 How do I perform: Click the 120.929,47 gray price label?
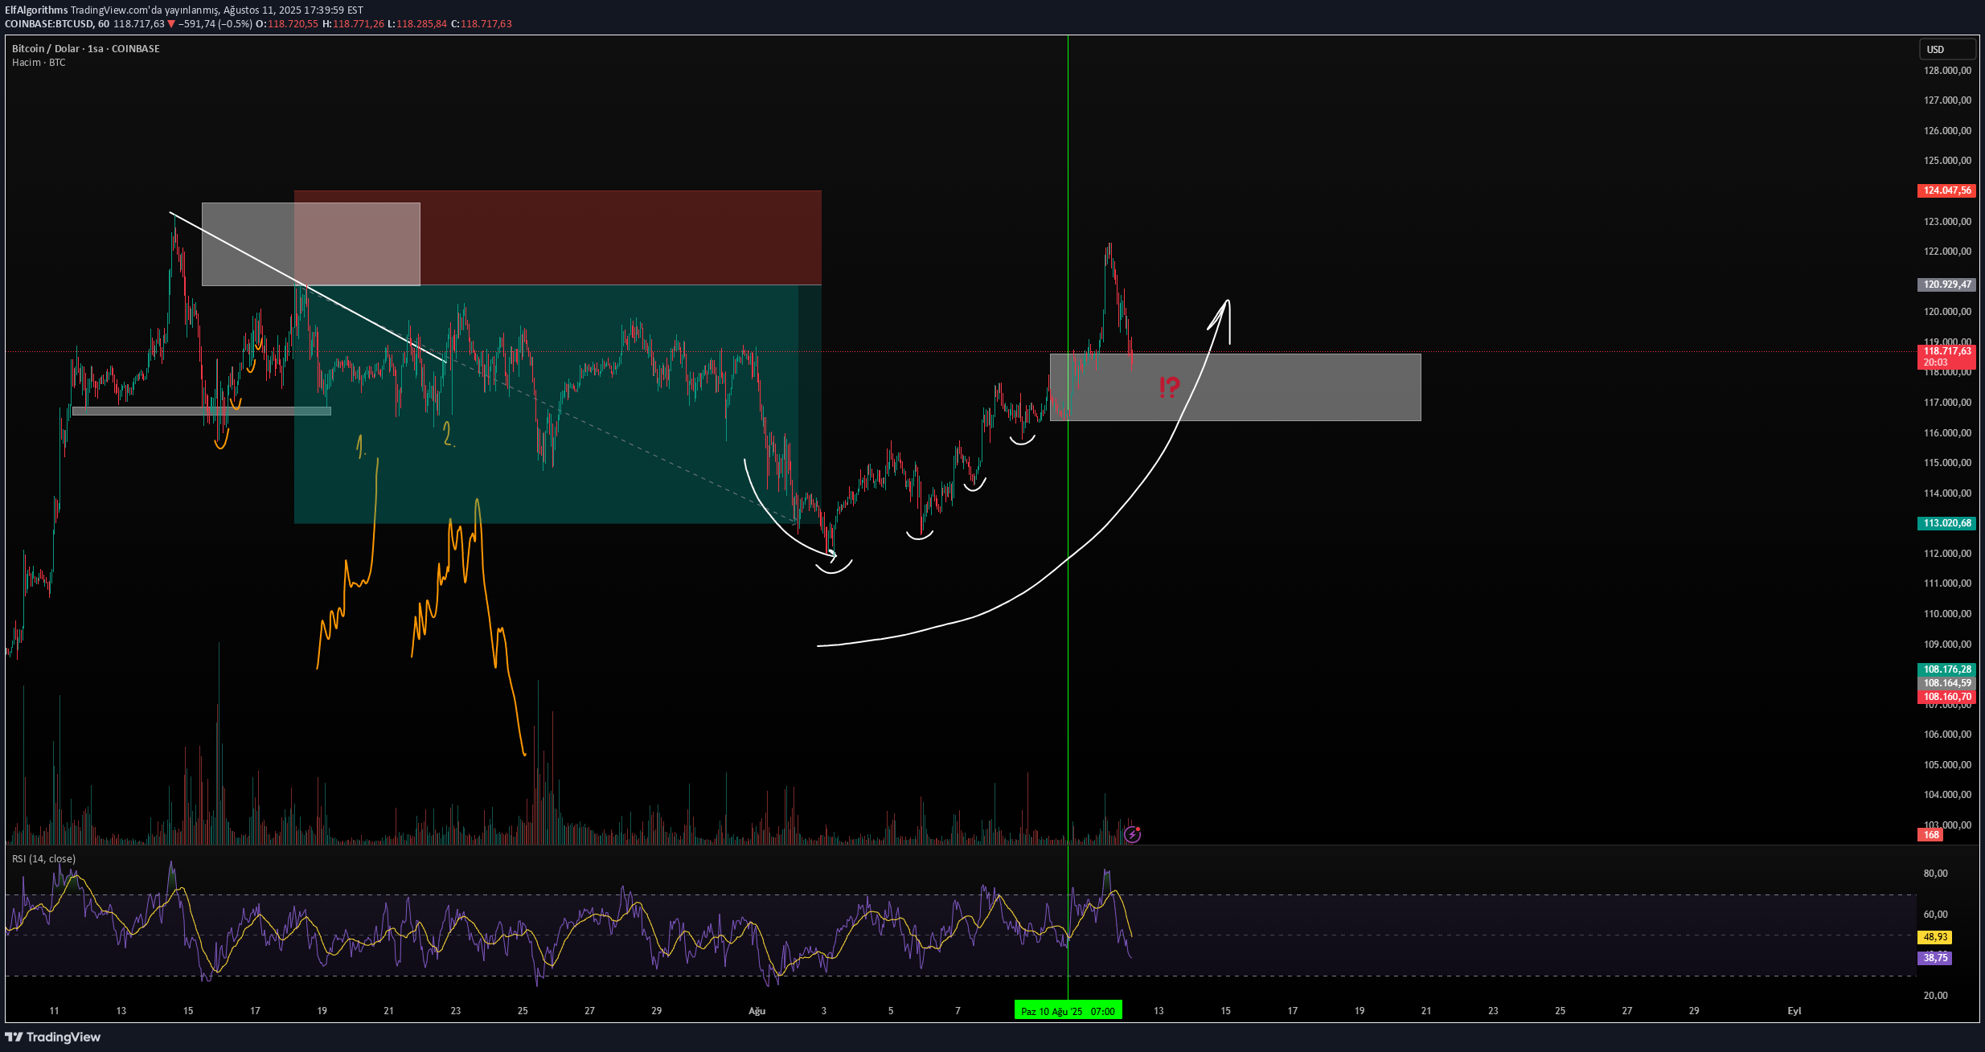tap(1946, 284)
